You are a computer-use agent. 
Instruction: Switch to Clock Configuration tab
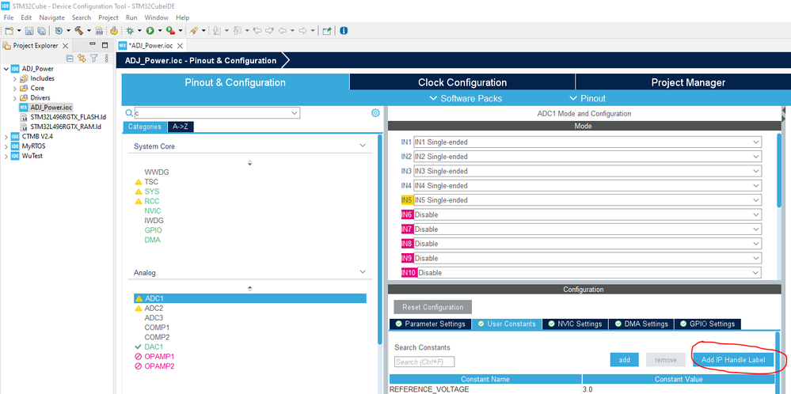[x=462, y=82]
